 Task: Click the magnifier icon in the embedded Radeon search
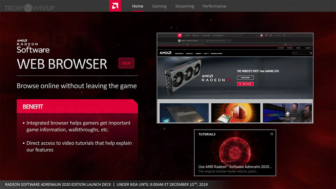[x=256, y=35]
